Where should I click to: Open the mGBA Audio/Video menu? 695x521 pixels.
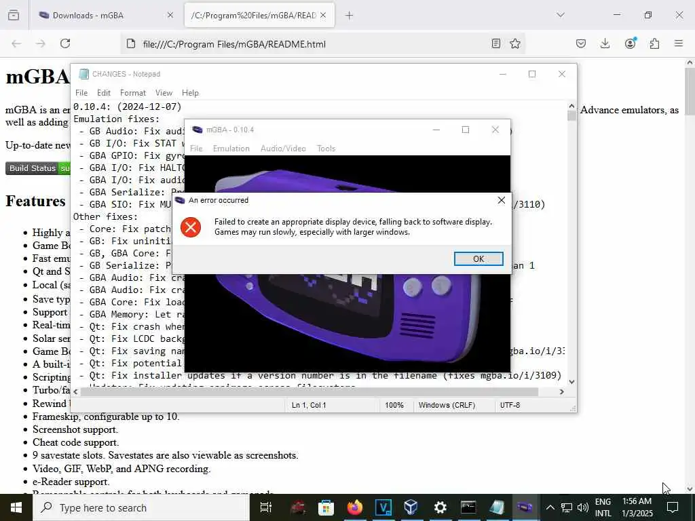click(x=283, y=149)
